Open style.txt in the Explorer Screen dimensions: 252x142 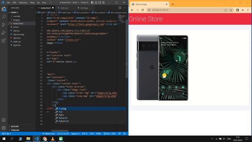22,45
